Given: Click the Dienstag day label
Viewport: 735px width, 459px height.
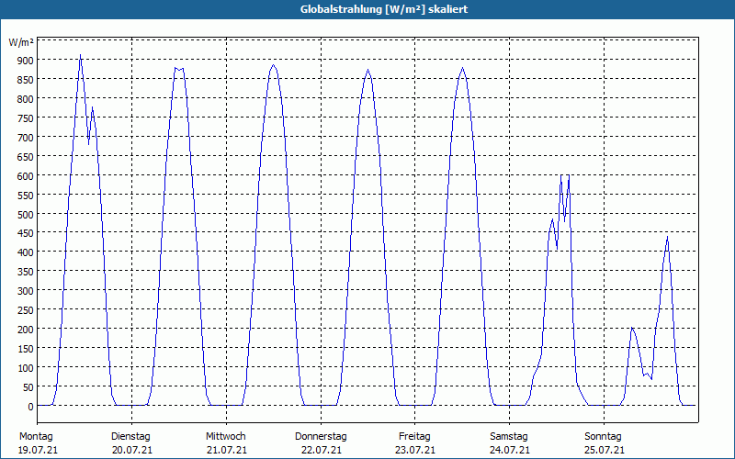Looking at the screenshot, I should click(x=130, y=437).
